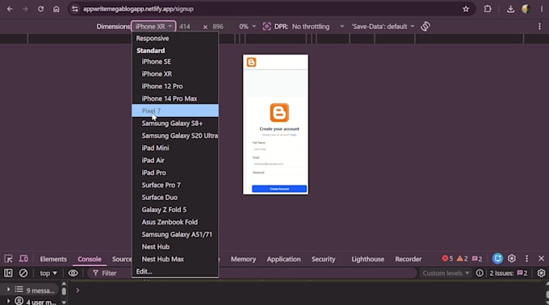549x305 pixels.
Task: Open the browser home page
Action: [56, 9]
